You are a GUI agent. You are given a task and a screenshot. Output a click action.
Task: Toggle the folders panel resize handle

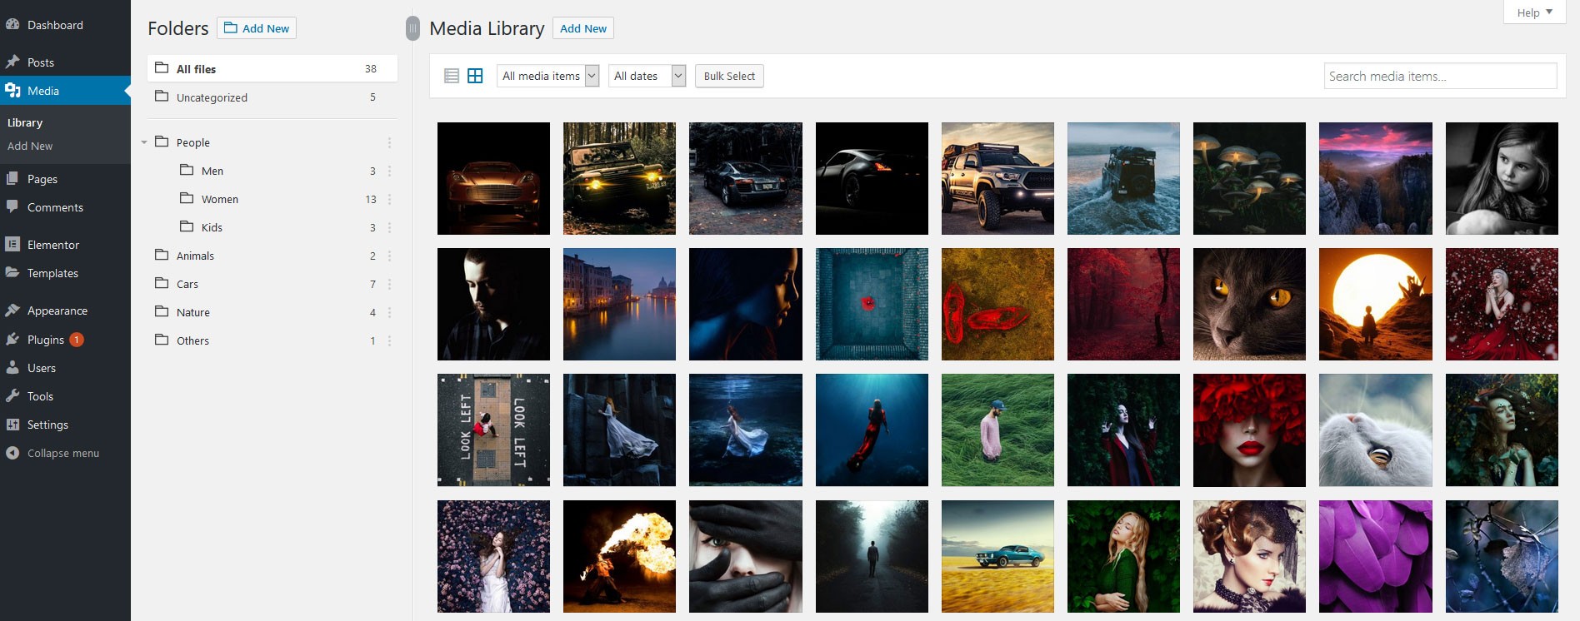click(412, 28)
